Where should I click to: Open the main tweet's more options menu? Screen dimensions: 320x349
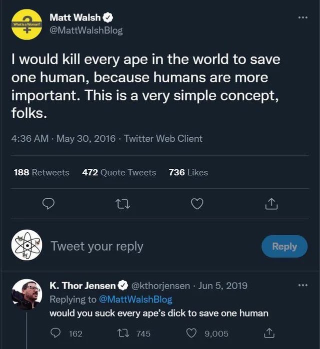click(x=303, y=17)
